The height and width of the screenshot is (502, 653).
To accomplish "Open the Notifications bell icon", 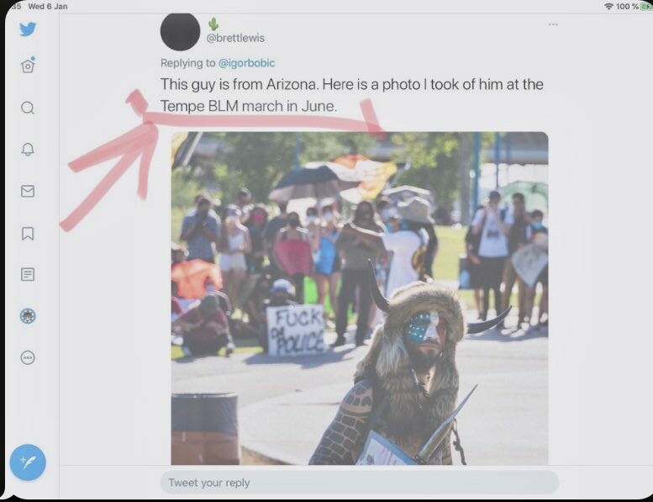I will click(28, 149).
